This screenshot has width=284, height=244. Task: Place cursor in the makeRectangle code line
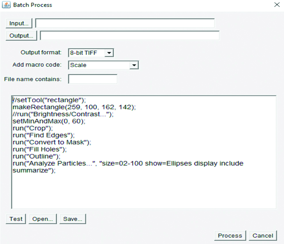click(x=74, y=107)
